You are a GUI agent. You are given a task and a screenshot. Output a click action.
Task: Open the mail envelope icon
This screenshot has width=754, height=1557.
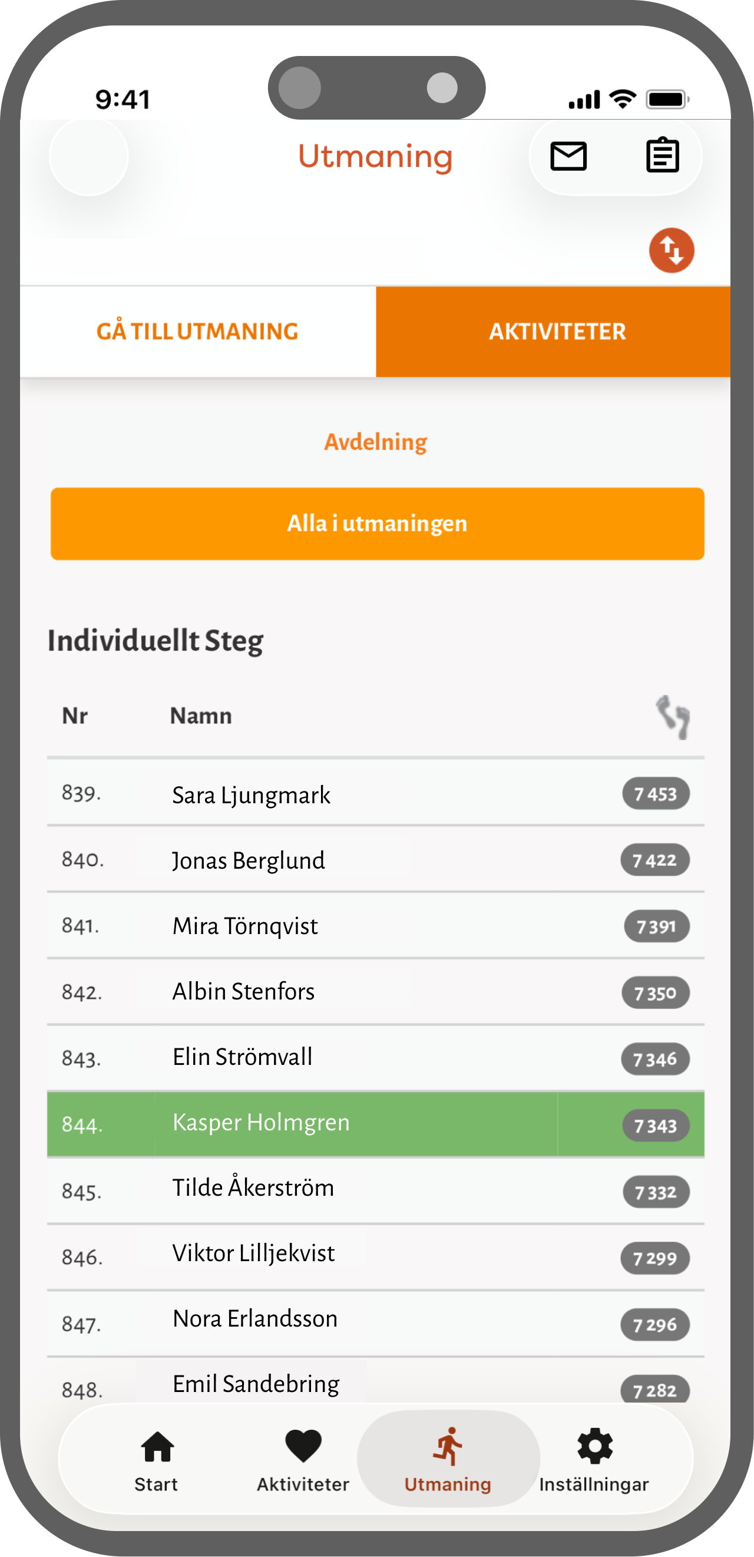pyautogui.click(x=568, y=157)
